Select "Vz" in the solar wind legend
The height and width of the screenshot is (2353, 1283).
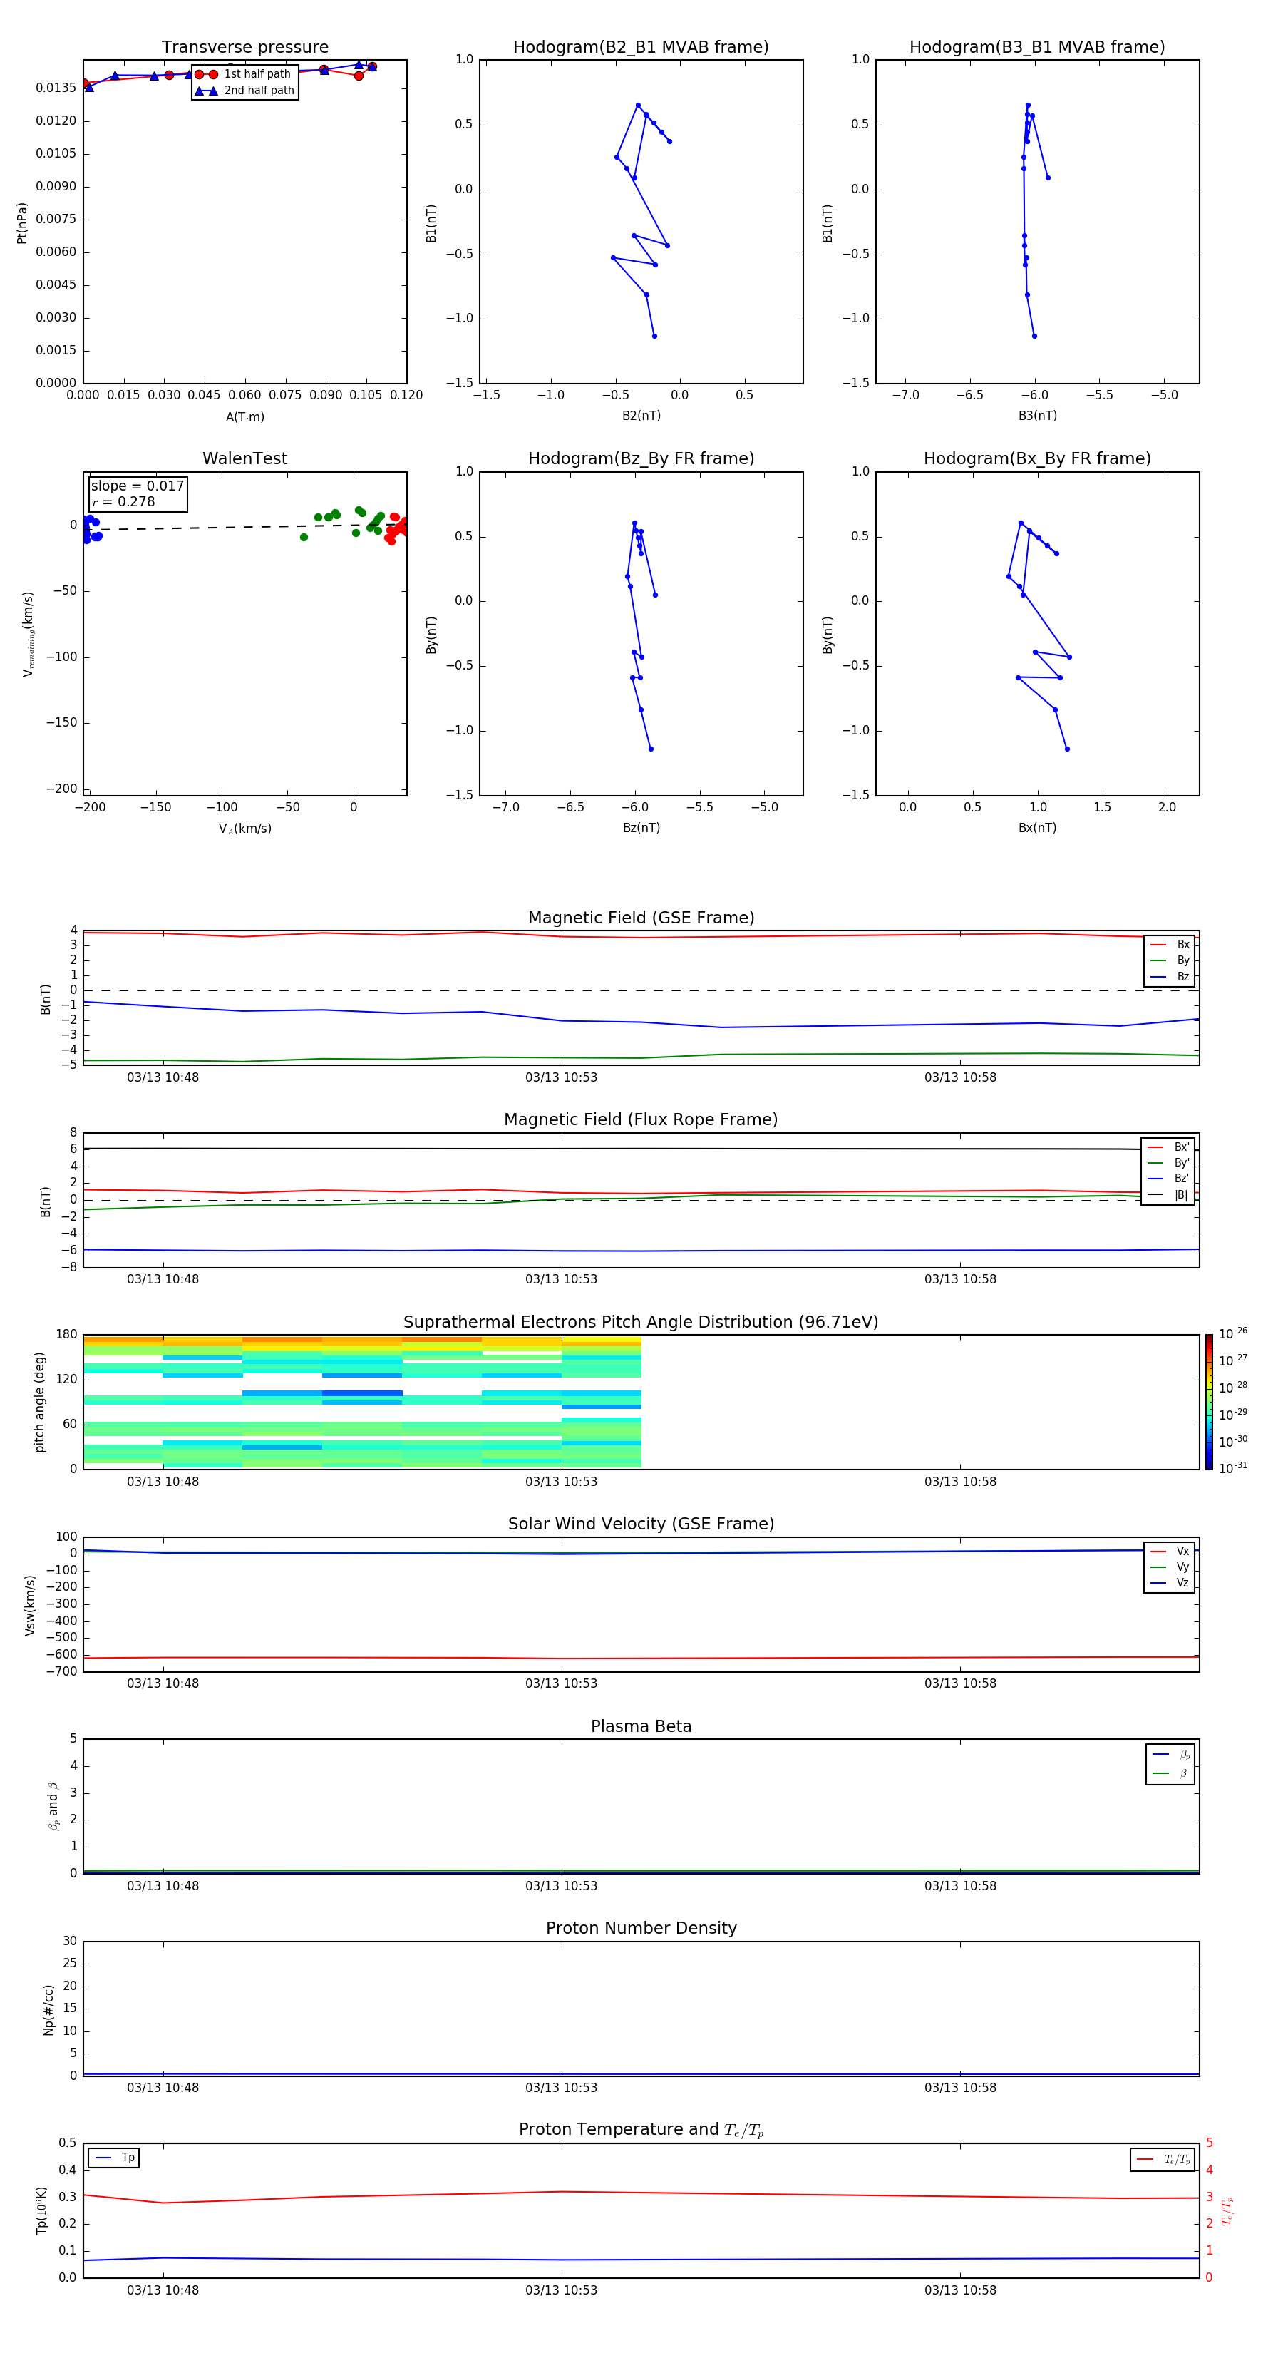pos(1170,1583)
